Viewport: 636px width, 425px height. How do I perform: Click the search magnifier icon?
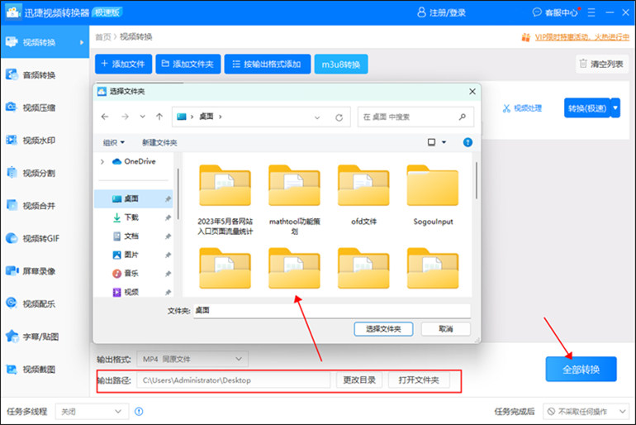point(462,117)
